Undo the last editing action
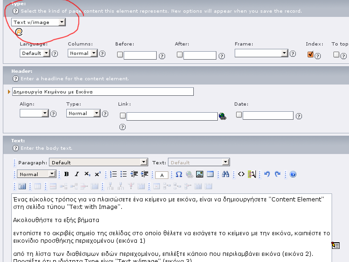 coord(267,174)
